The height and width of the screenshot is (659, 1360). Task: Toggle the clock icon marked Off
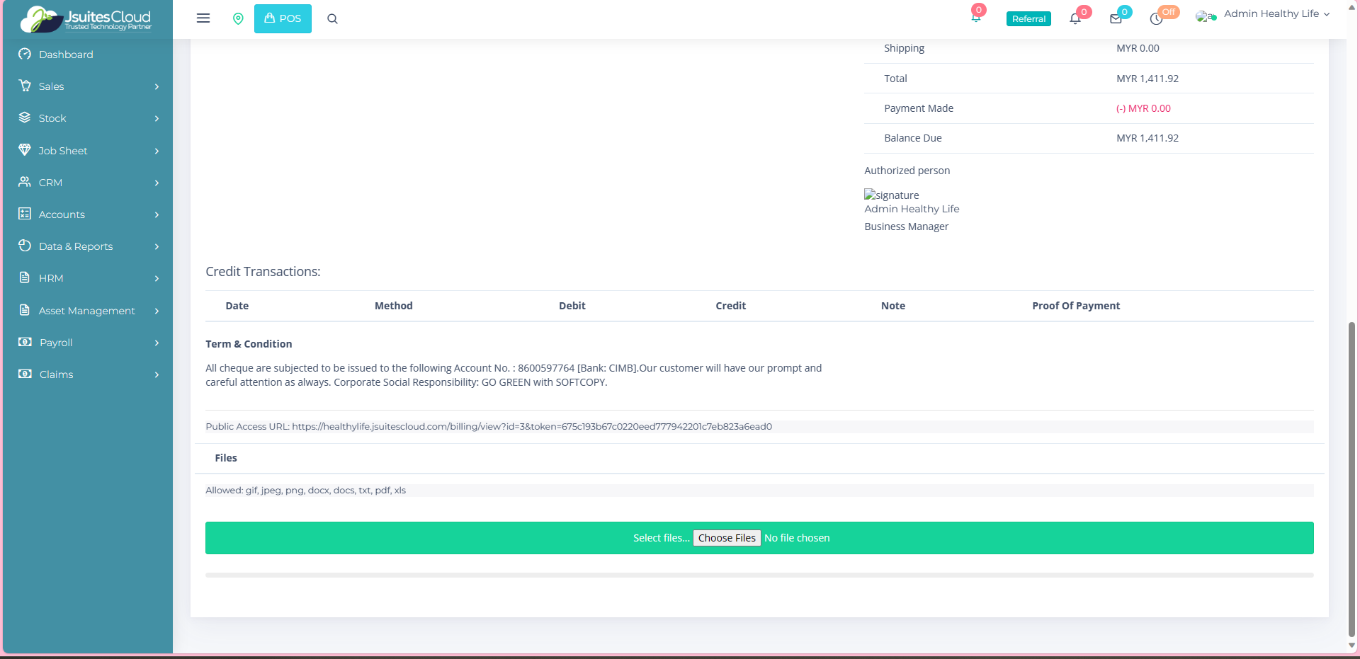[1157, 18]
